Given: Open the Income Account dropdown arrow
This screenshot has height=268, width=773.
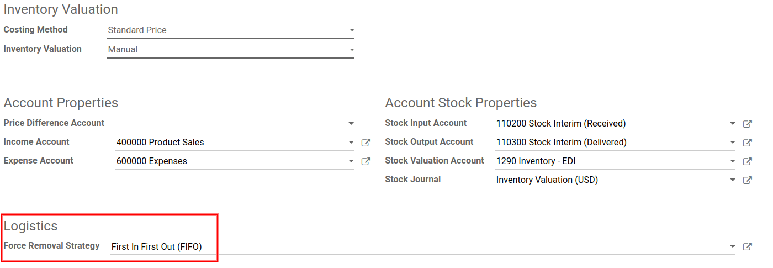Looking at the screenshot, I should pos(351,143).
